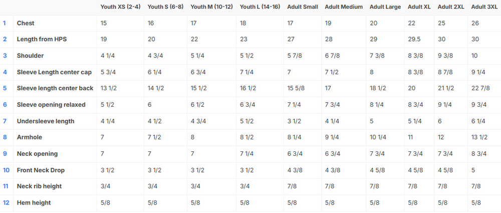Screen dimensions: 501x213
Task: Click the Chest row label
Action: click(26, 24)
